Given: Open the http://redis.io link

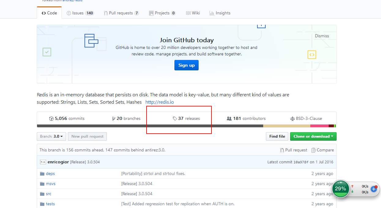Looking at the screenshot, I should [x=159, y=102].
